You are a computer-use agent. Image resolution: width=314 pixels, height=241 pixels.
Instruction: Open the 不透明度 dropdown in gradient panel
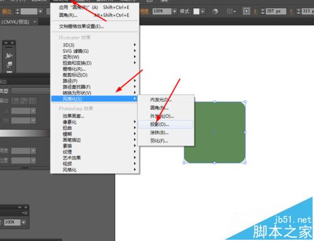(33, 151)
